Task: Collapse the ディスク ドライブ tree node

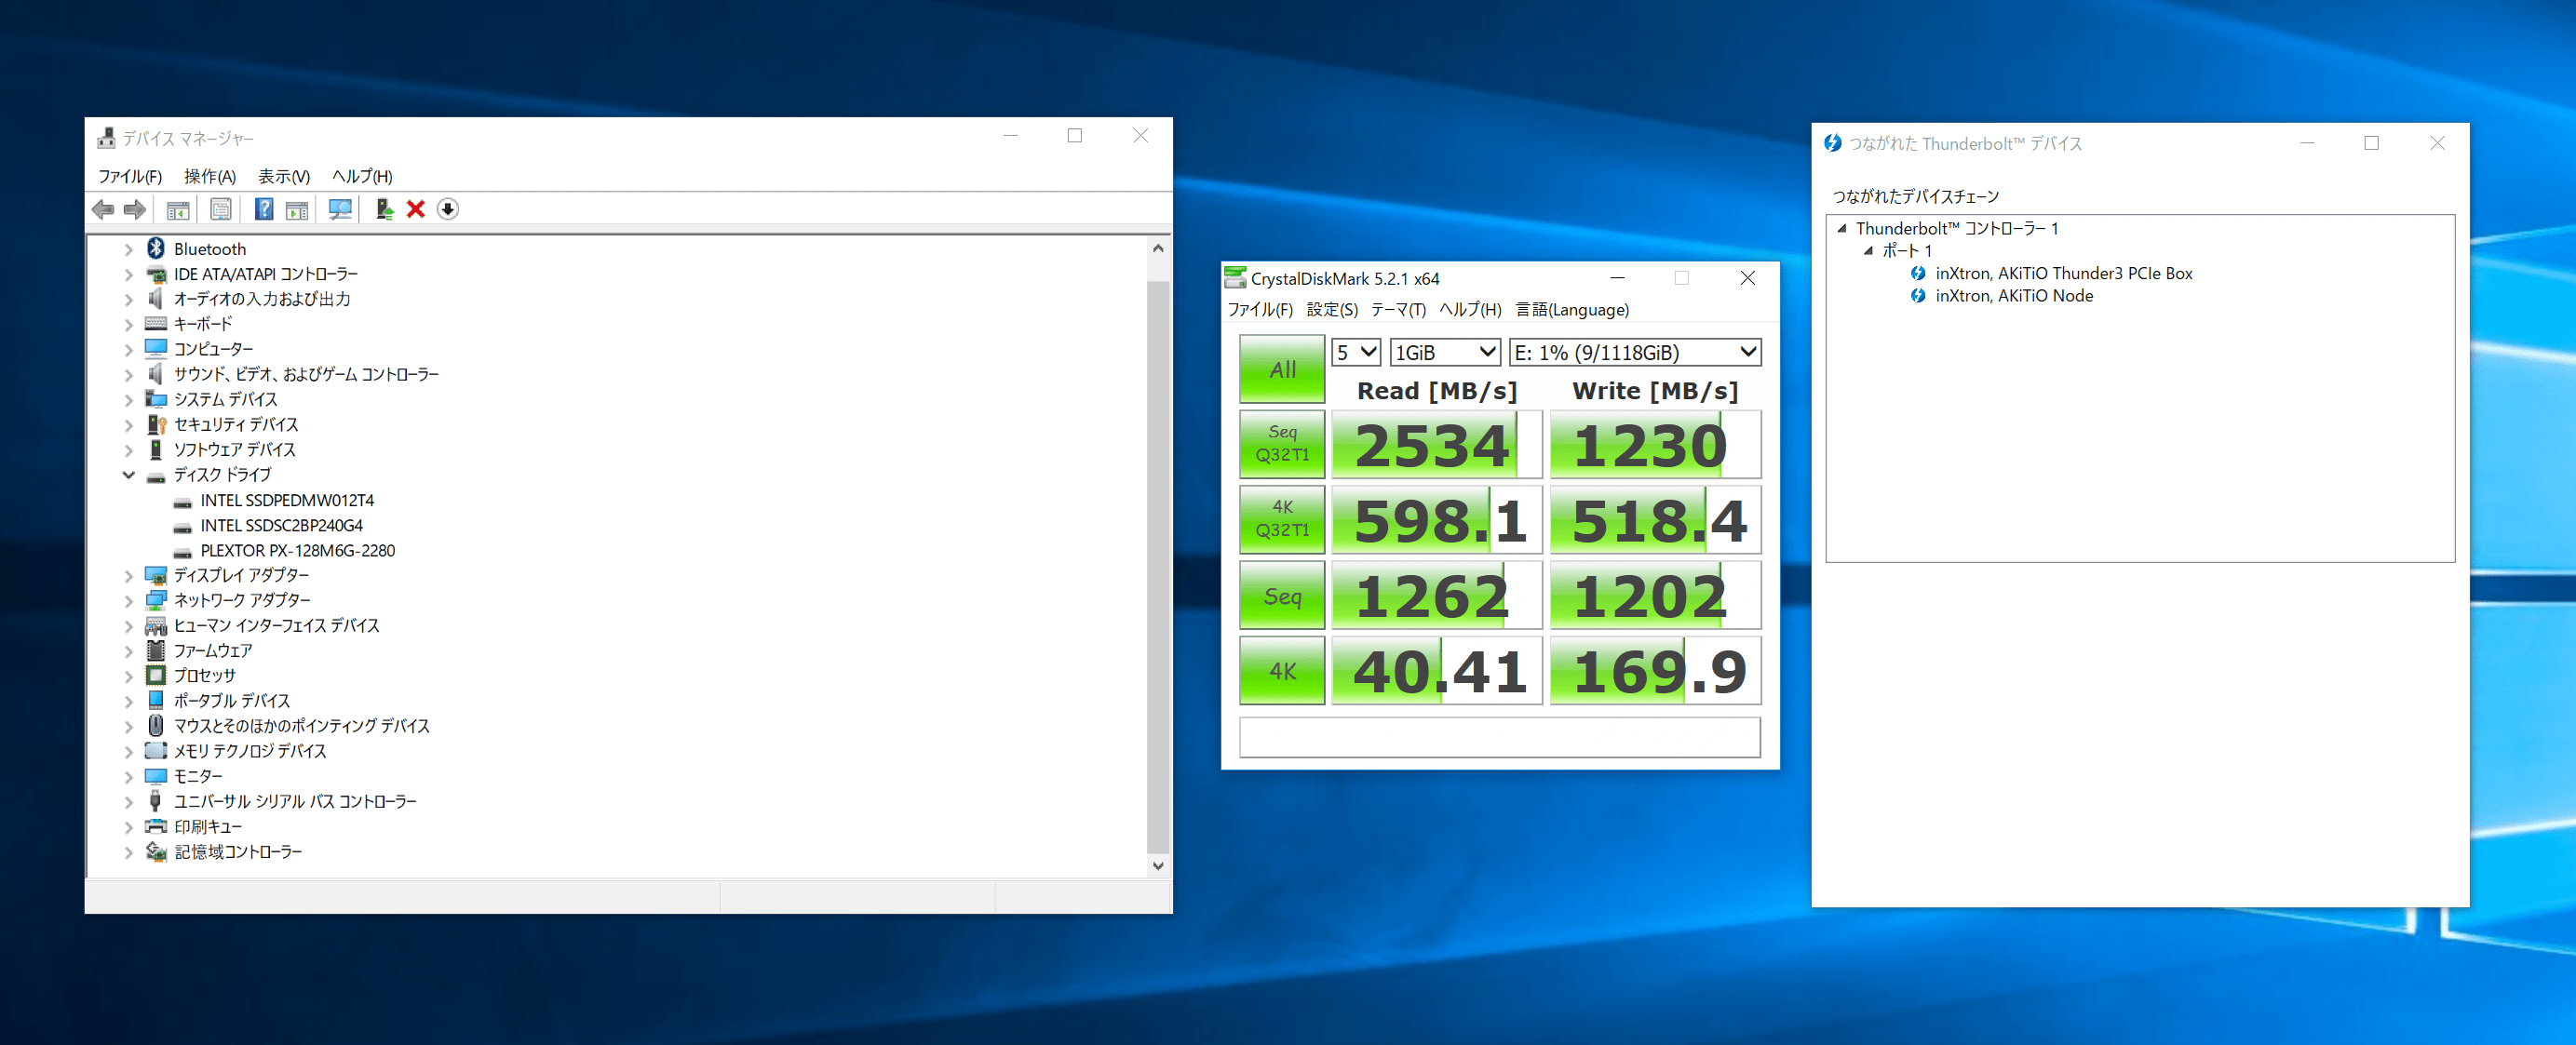Action: 129,475
